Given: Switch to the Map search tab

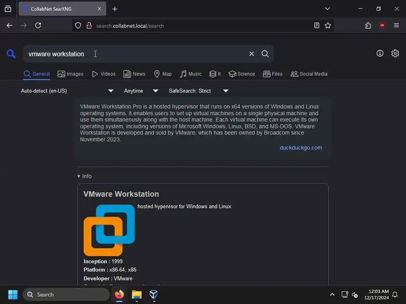Looking at the screenshot, I should pos(163,74).
